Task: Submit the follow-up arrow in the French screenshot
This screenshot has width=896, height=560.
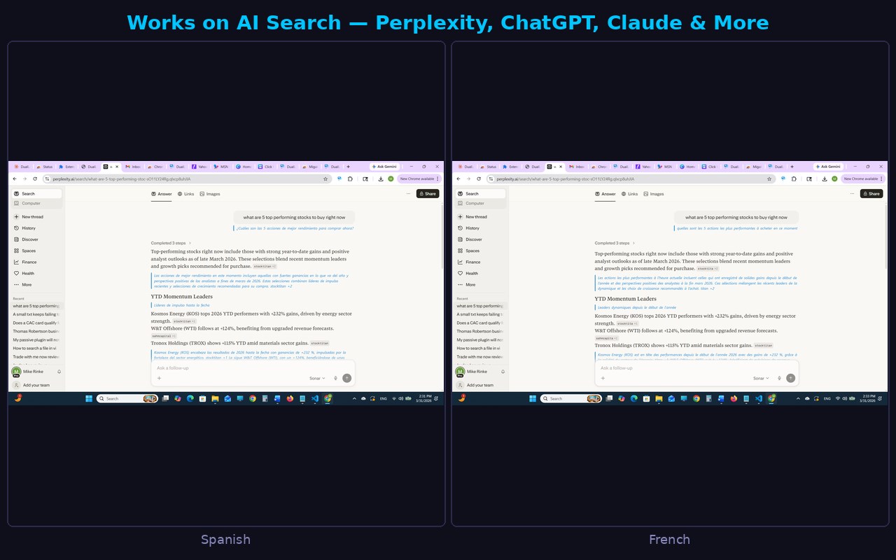Action: click(x=790, y=378)
